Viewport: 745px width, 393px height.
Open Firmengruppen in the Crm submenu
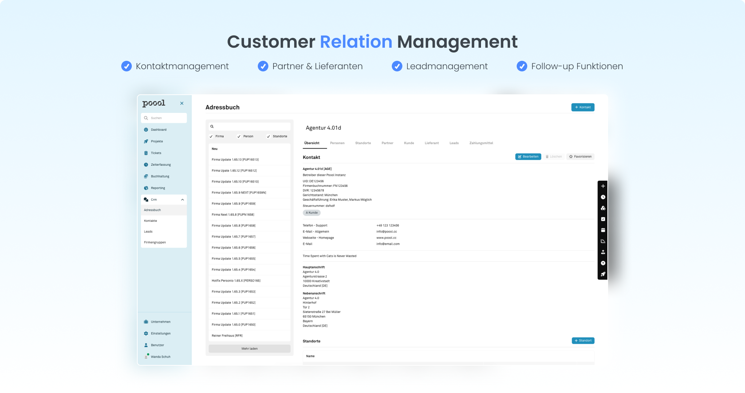pyautogui.click(x=164, y=242)
